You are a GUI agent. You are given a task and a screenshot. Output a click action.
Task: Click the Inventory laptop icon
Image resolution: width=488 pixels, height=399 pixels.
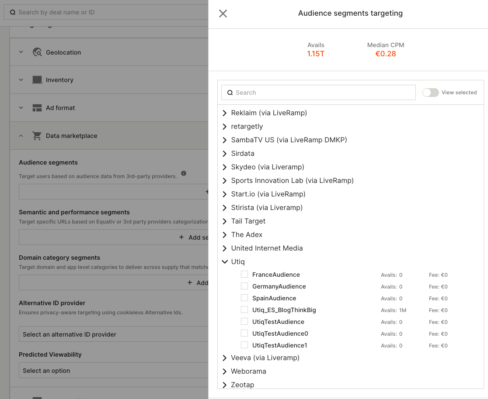[37, 80]
